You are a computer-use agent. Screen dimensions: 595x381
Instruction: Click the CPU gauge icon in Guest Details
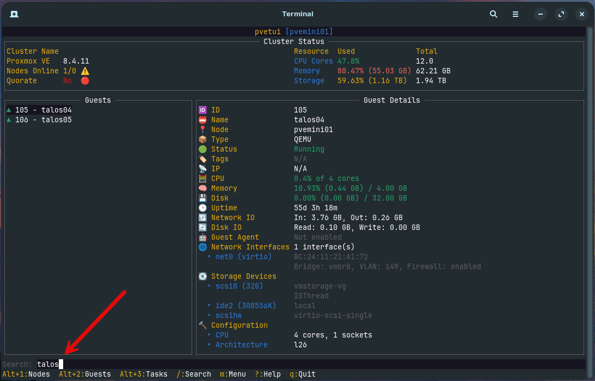click(203, 178)
